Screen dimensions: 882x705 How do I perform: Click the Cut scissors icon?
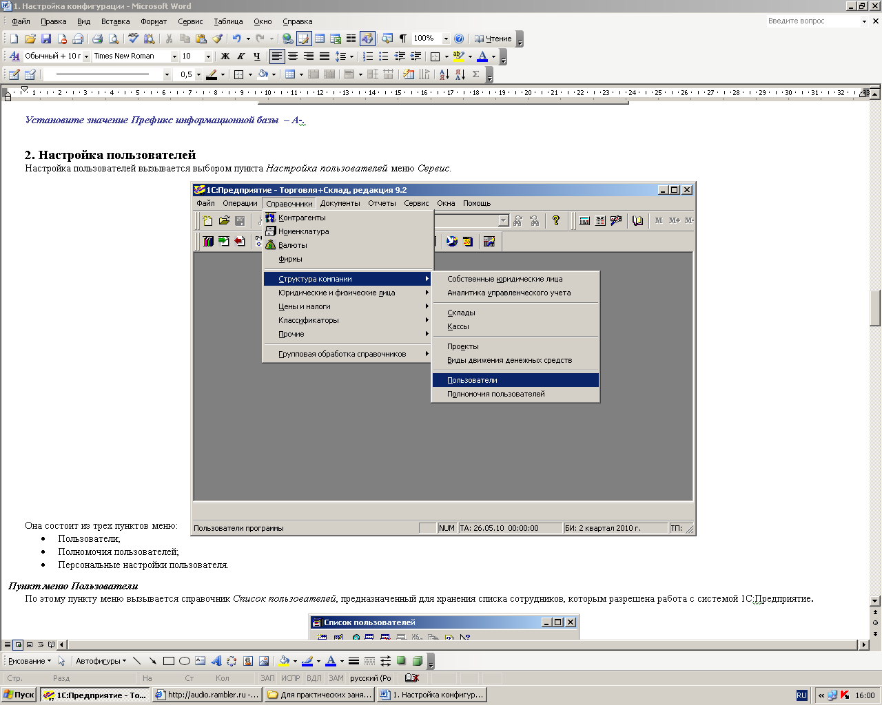(x=169, y=39)
